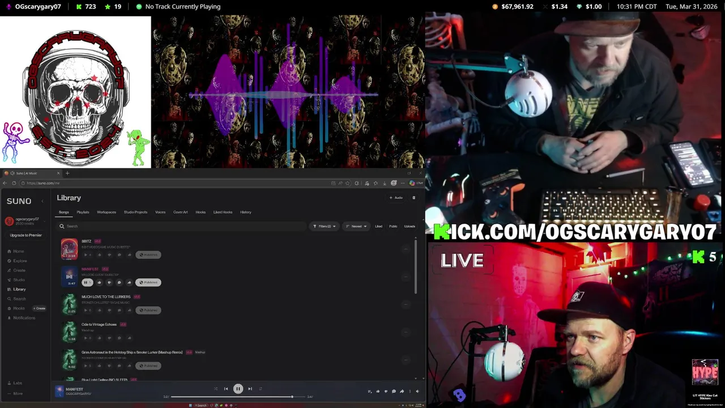
Task: Skip to previous track in player bar
Action: [226, 389]
